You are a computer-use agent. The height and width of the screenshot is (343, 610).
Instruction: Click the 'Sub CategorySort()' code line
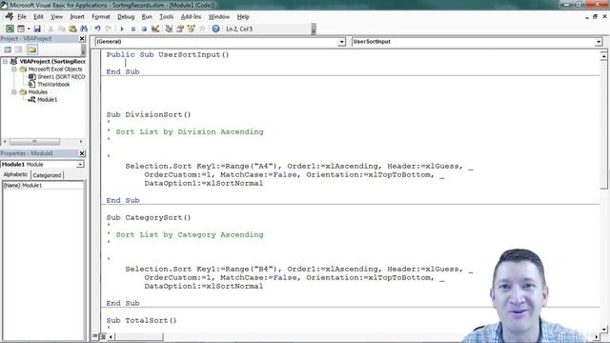click(149, 218)
